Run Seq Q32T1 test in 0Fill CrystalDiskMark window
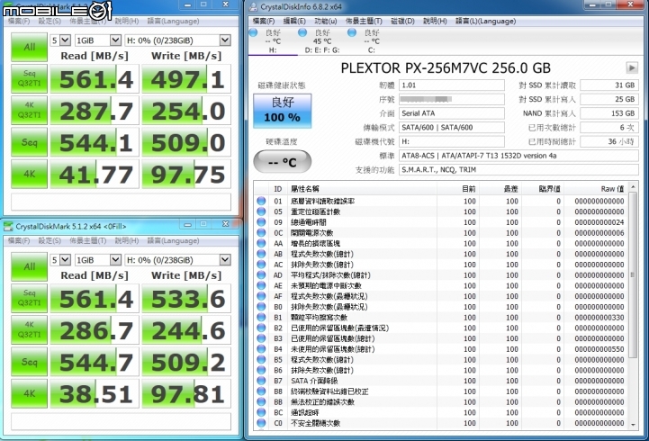The width and height of the screenshot is (649, 441). click(29, 298)
